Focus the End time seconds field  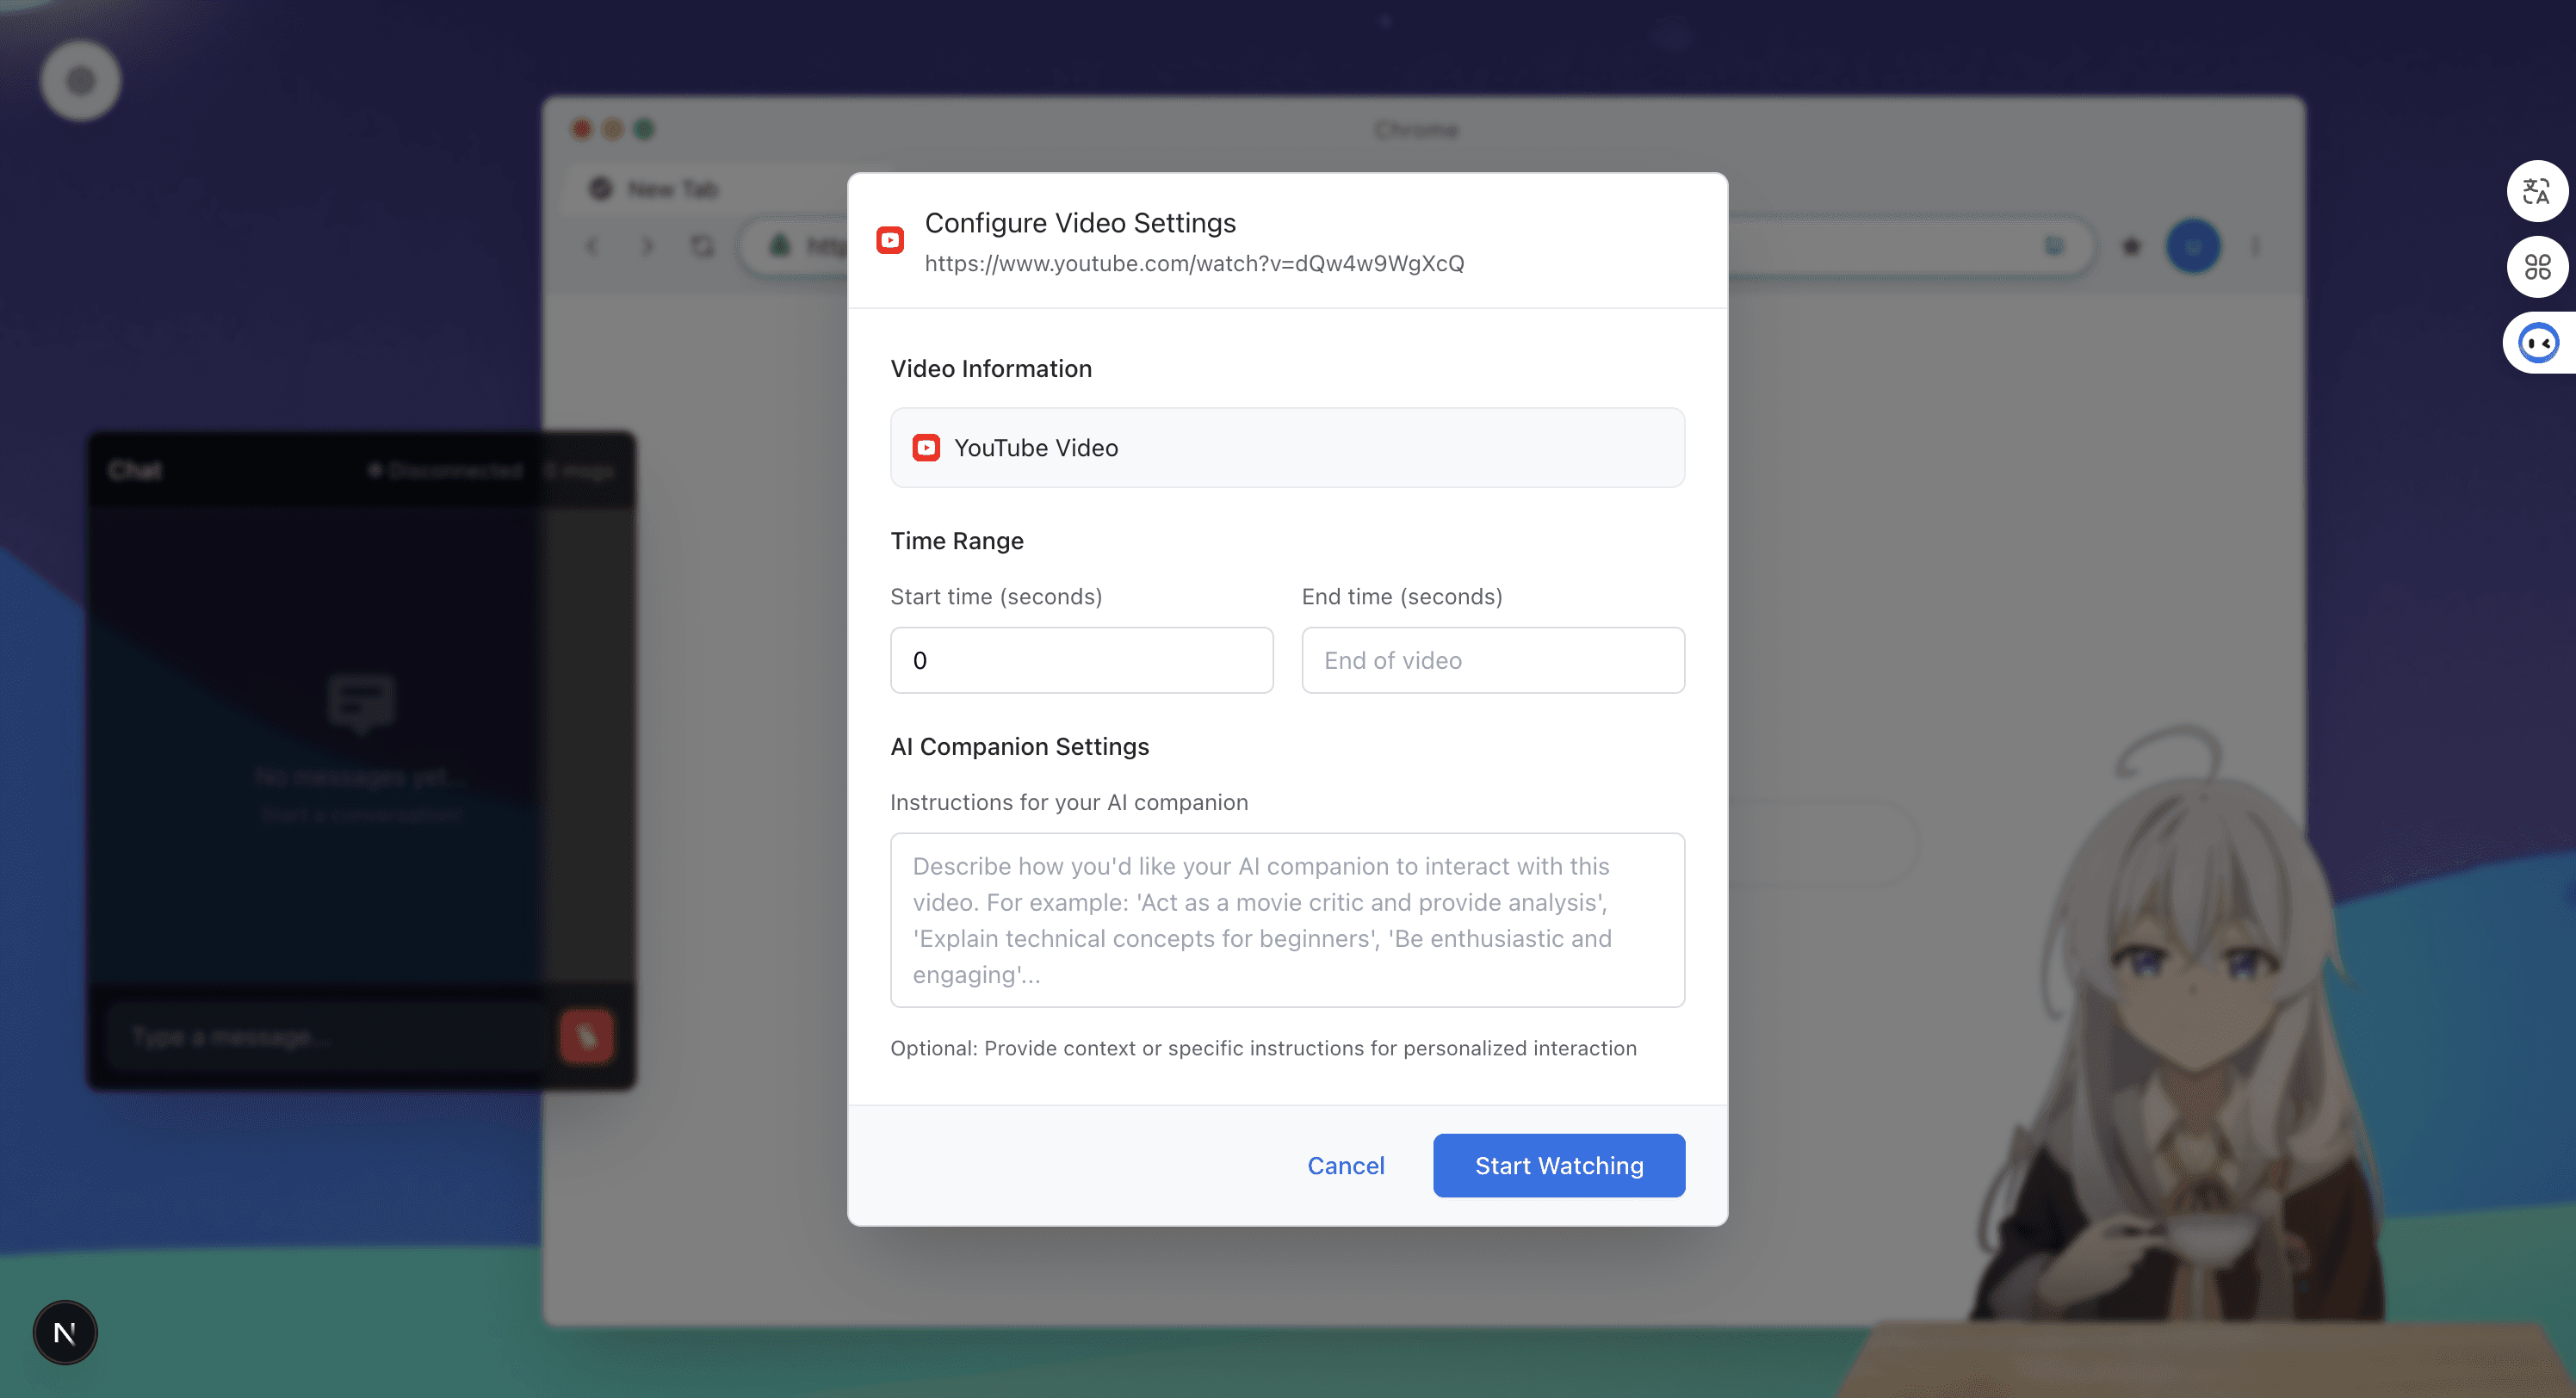click(x=1493, y=660)
